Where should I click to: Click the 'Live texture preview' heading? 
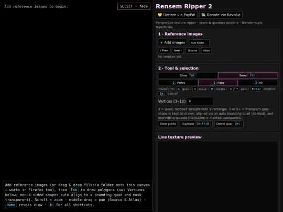pyautogui.click(x=180, y=137)
